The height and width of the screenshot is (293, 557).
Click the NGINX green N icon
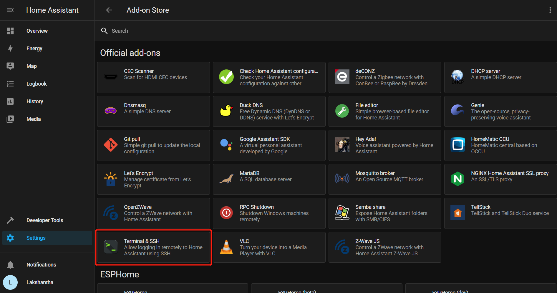pyautogui.click(x=458, y=179)
